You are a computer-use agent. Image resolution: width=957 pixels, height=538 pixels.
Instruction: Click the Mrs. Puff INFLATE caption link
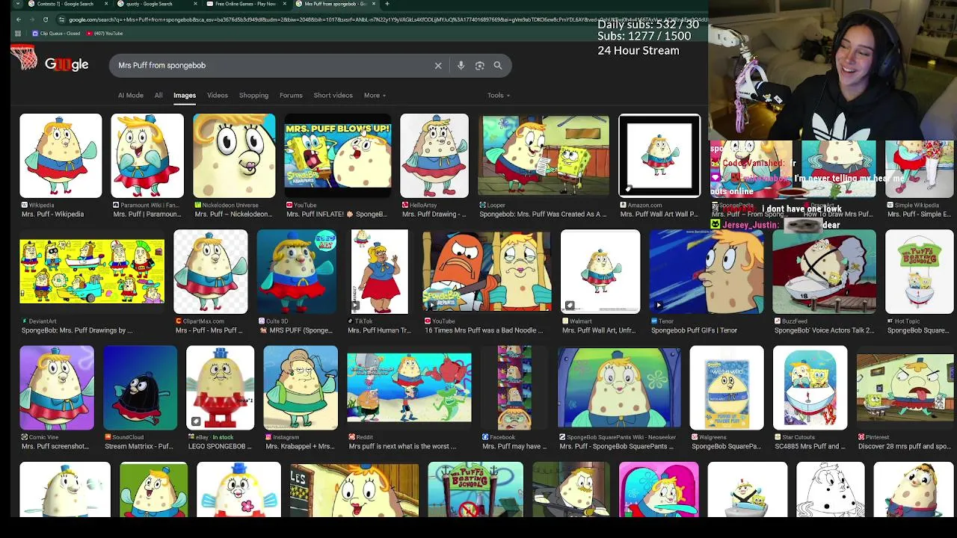click(336, 214)
